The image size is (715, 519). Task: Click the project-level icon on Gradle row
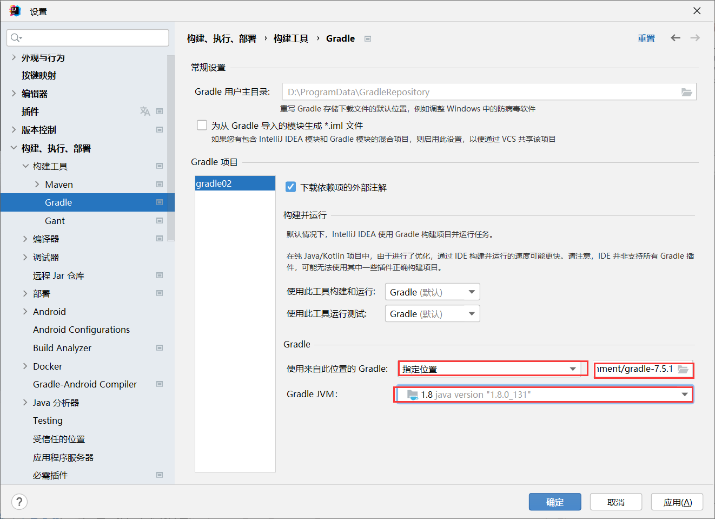[x=160, y=202]
